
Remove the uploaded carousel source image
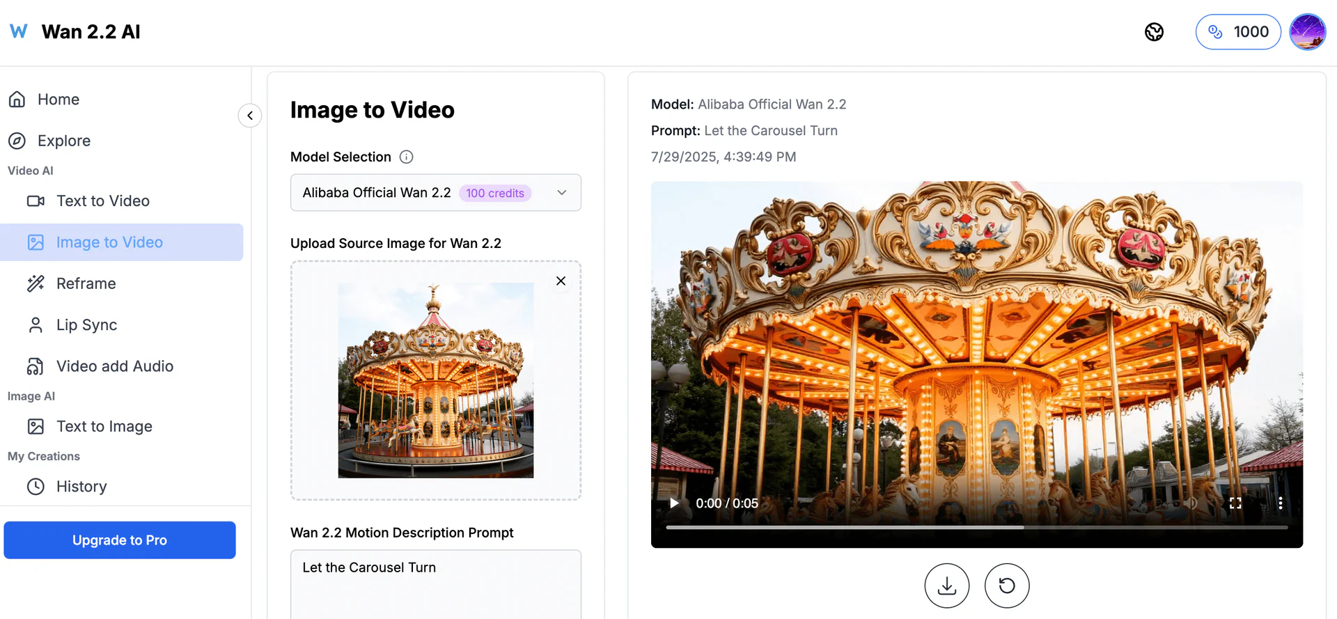tap(561, 281)
